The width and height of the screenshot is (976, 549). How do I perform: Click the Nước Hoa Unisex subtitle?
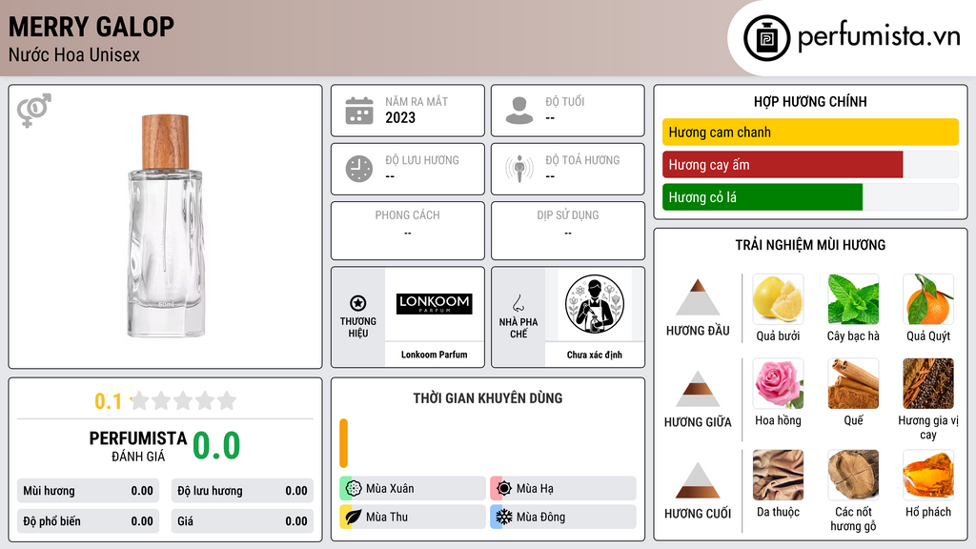coord(74,54)
